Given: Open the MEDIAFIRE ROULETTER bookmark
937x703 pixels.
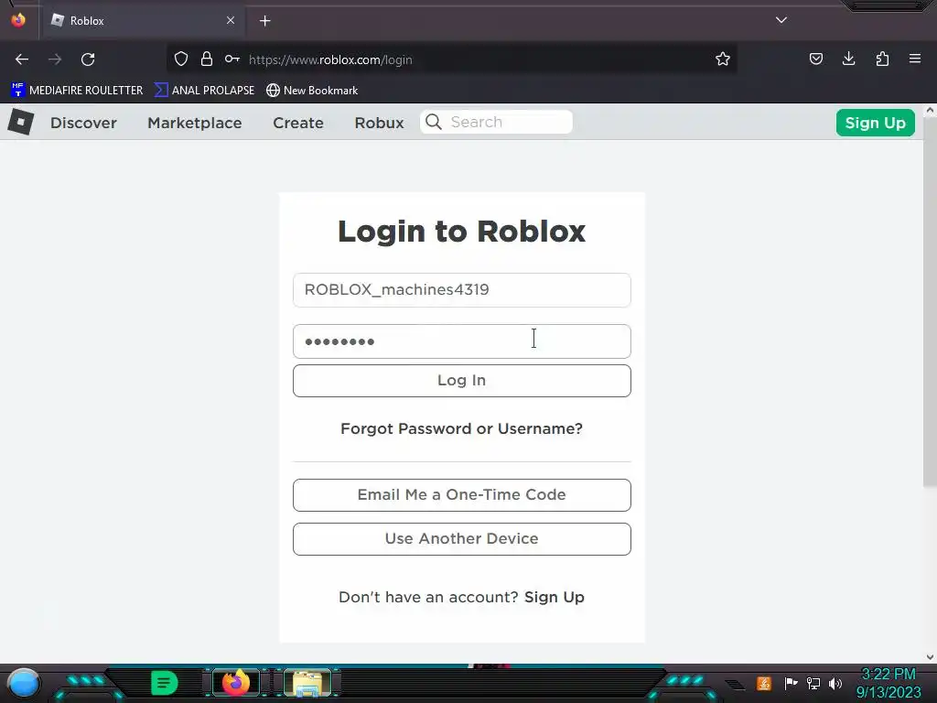Looking at the screenshot, I should [77, 91].
